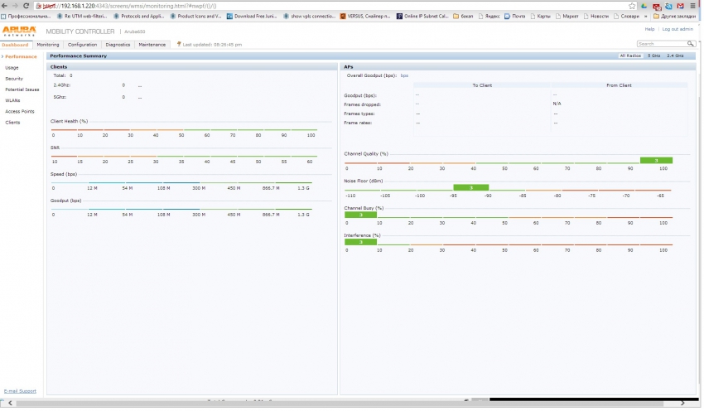Expand the bookmarks overflow chevron
This screenshot has width=704, height=411.
pos(647,17)
